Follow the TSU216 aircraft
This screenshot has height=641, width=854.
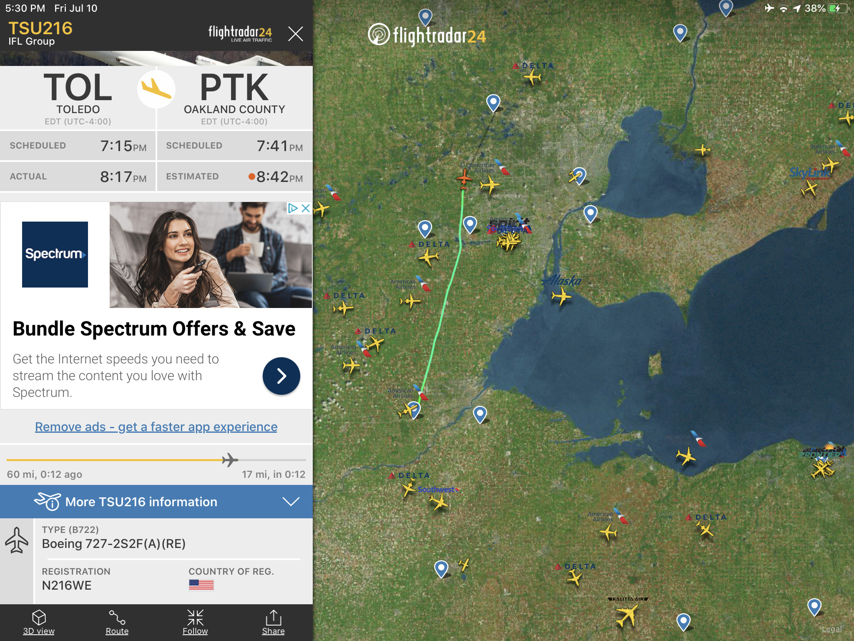pyautogui.click(x=195, y=622)
